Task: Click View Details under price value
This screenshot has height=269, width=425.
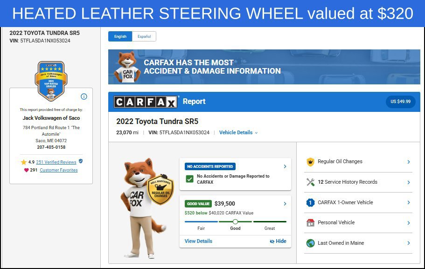Action: pos(198,241)
